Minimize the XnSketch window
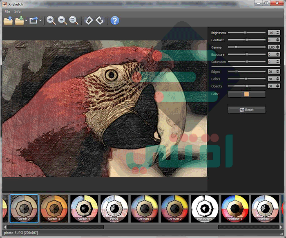The image size is (286, 238). tap(259, 3)
